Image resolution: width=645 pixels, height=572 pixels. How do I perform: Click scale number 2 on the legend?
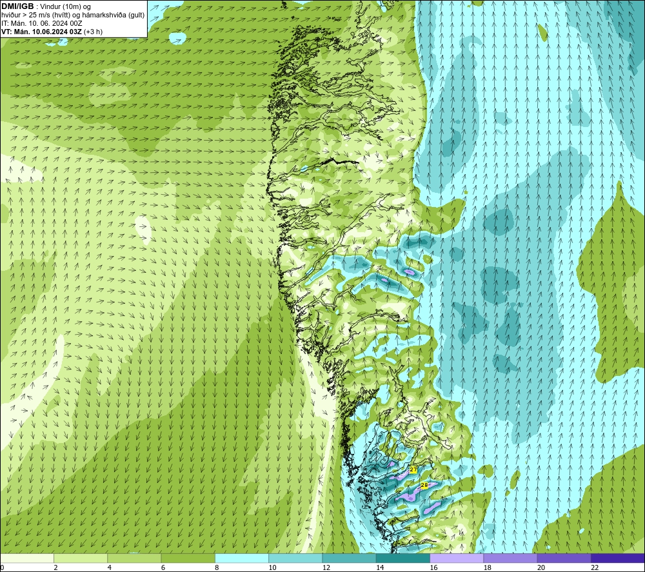55,567
